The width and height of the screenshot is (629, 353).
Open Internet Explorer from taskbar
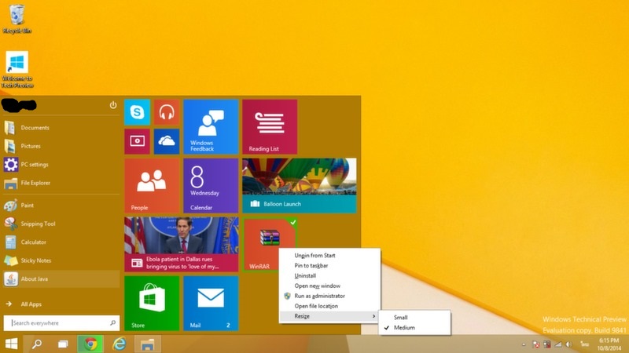(x=120, y=344)
